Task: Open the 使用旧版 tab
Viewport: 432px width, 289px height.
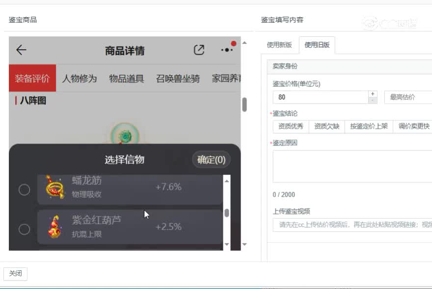Action: [x=317, y=45]
